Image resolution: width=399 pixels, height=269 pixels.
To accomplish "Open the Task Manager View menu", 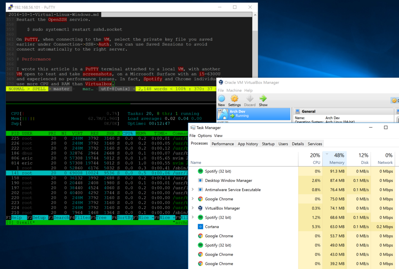I will 218,136.
